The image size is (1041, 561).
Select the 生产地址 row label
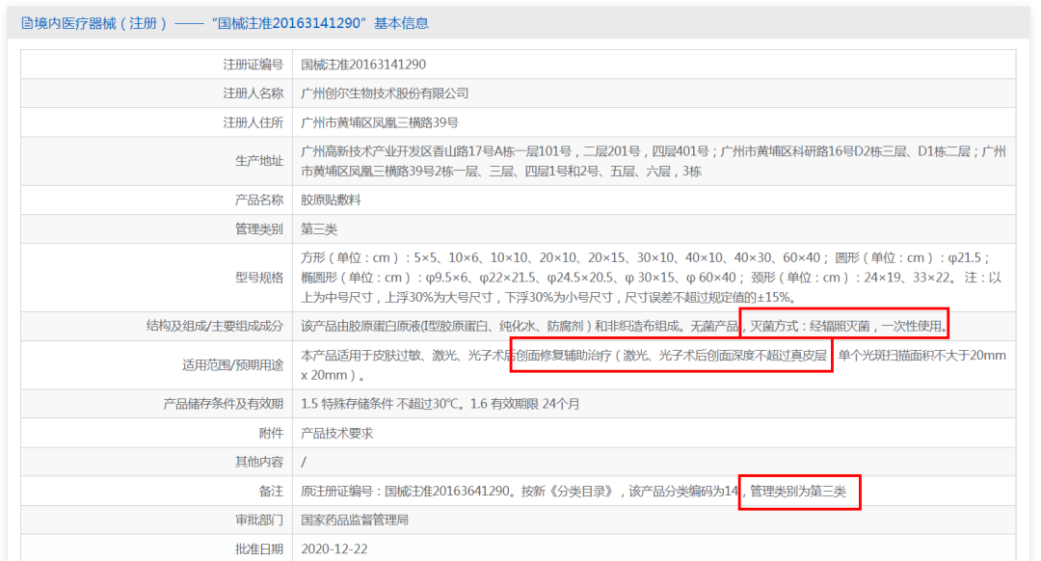pyautogui.click(x=259, y=161)
